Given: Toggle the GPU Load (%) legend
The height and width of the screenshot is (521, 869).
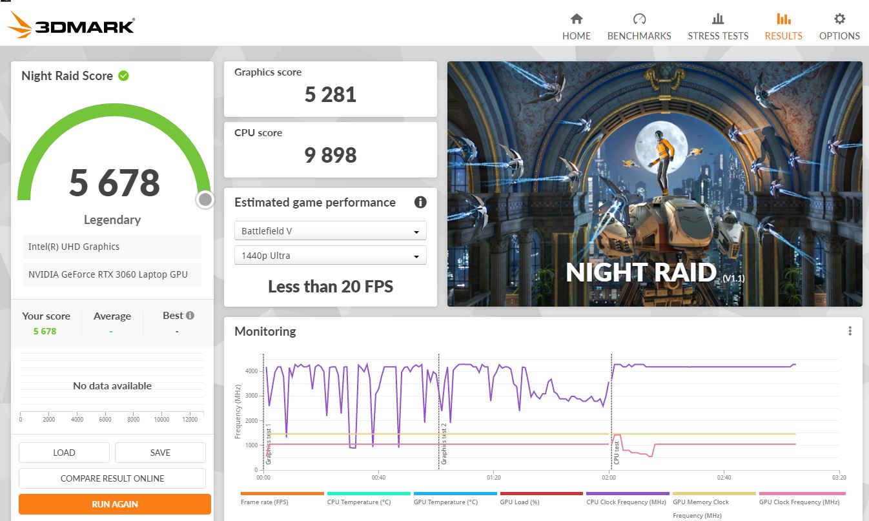Looking at the screenshot, I should tap(541, 500).
